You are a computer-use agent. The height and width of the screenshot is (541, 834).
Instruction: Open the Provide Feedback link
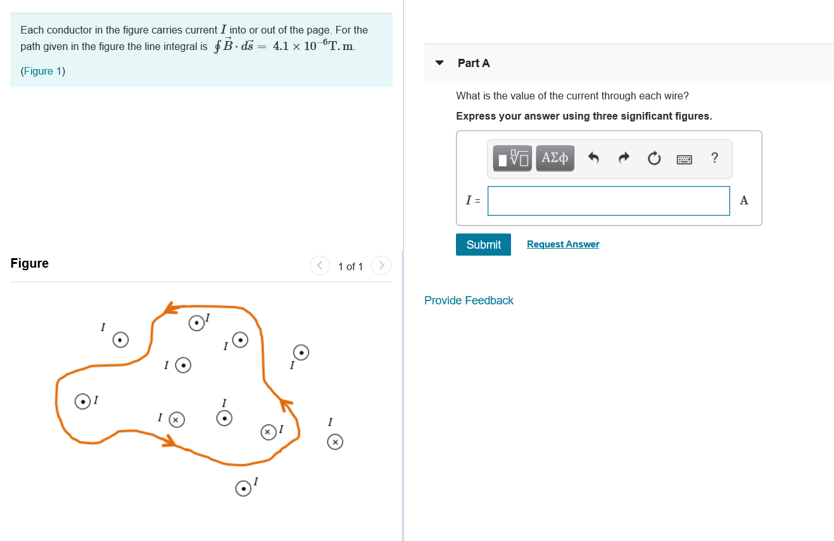[469, 300]
